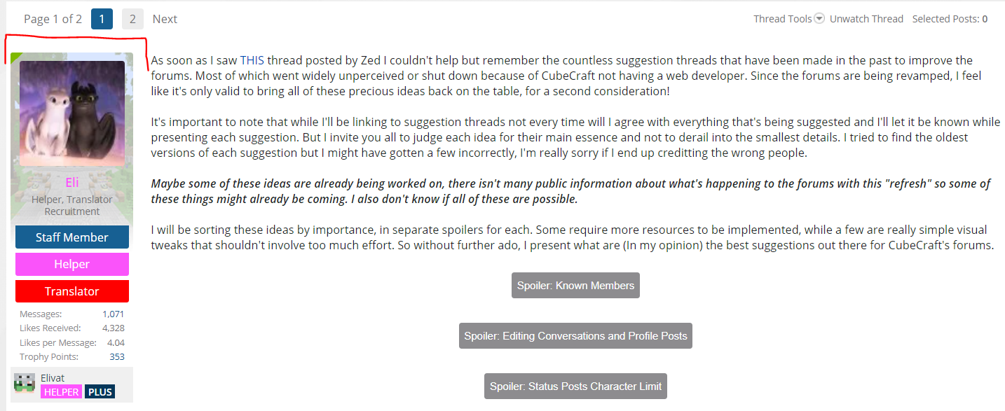Expand Status Posts Character Limit spoiler

[x=575, y=386]
